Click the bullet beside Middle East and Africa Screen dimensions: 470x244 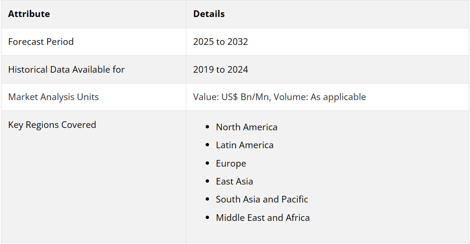pos(207,218)
